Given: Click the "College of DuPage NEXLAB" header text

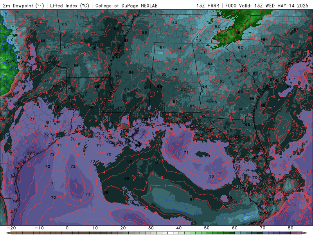Looking at the screenshot, I should [126, 6].
